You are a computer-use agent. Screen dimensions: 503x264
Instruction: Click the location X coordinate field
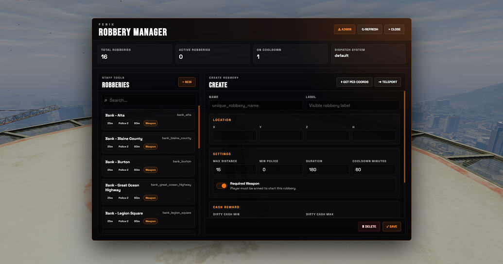pyautogui.click(x=235, y=135)
